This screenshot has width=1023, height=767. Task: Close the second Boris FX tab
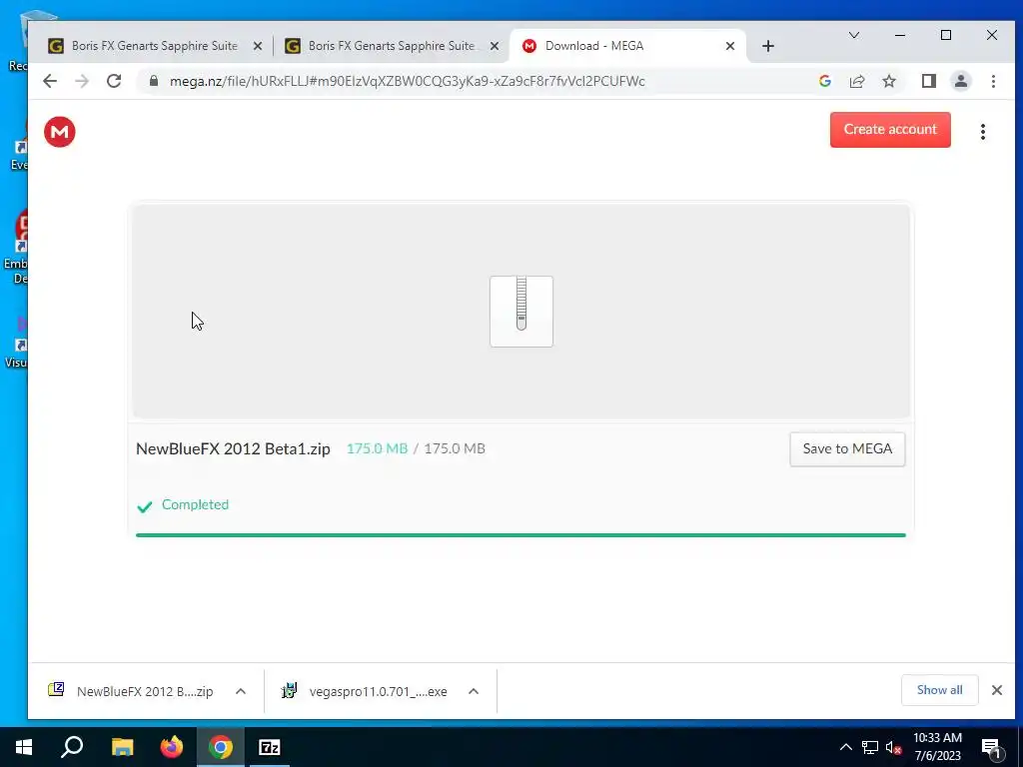pyautogui.click(x=495, y=46)
